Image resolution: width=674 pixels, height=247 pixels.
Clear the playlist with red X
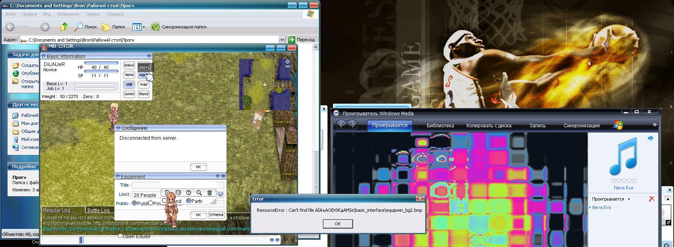(x=652, y=199)
